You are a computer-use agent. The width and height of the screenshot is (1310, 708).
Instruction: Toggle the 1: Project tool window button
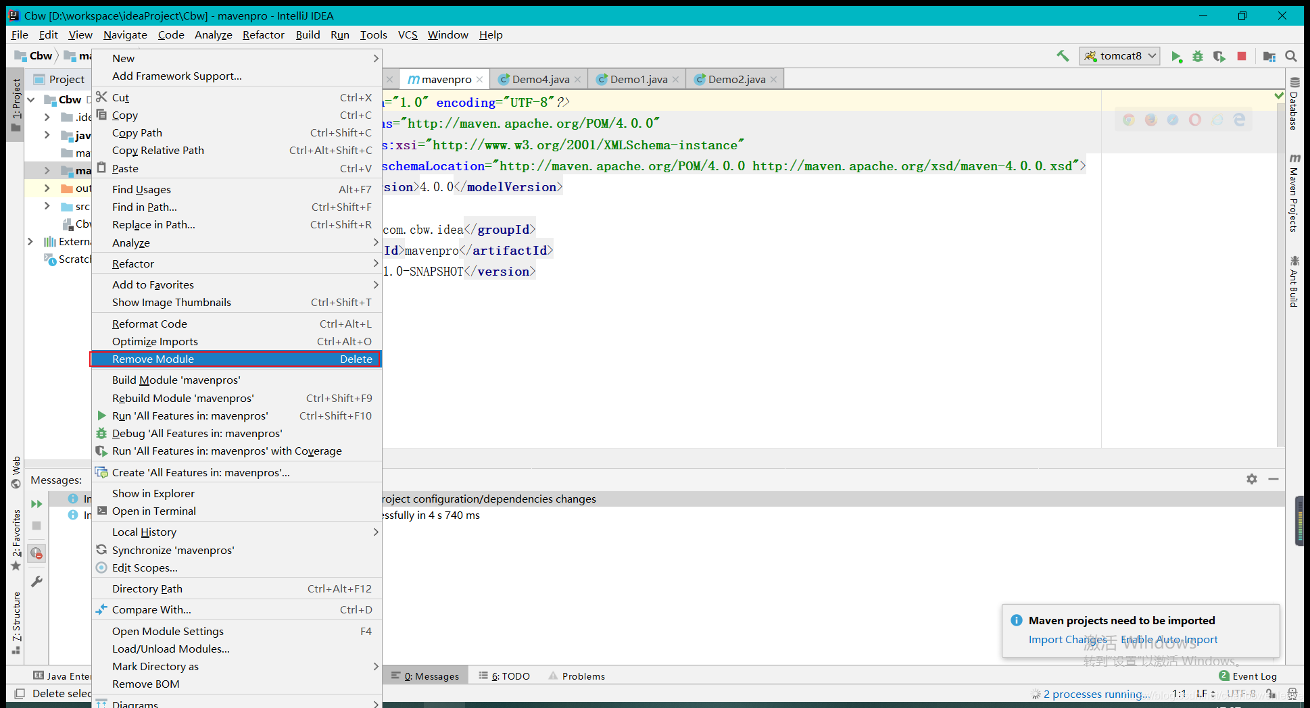16,105
